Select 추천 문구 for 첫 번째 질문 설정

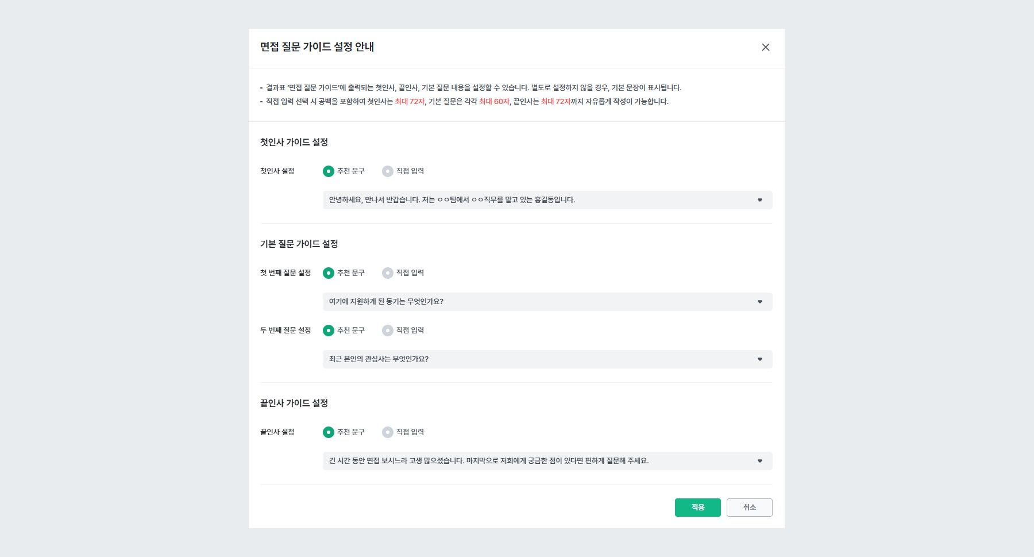pos(328,272)
